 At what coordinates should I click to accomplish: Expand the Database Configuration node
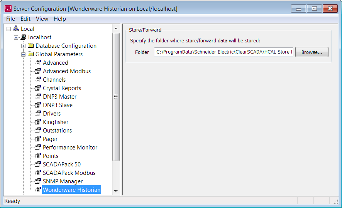[x=23, y=46]
